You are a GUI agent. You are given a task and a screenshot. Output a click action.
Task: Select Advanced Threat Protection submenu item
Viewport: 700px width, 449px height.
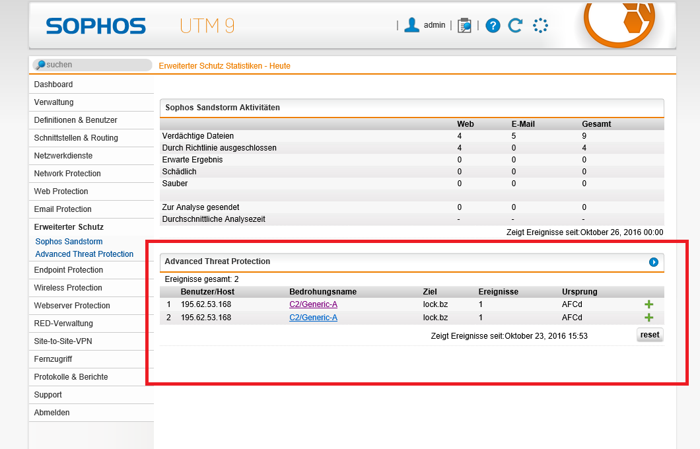click(84, 254)
